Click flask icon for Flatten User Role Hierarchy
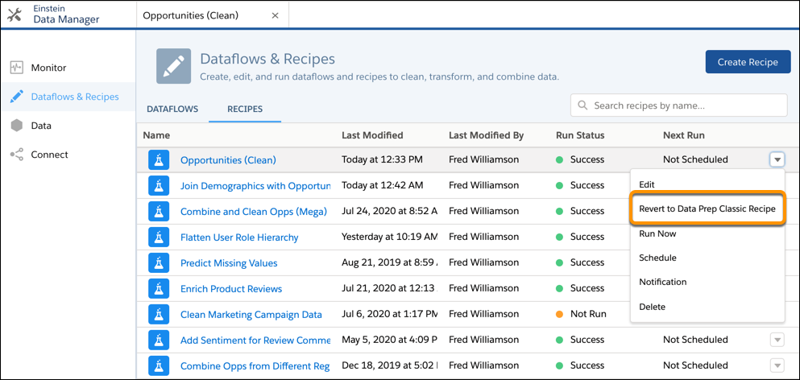 click(159, 237)
